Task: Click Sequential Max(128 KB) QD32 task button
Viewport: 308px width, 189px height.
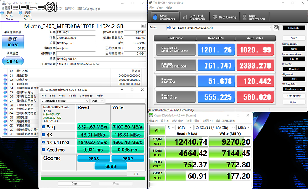Action: click(x=175, y=49)
